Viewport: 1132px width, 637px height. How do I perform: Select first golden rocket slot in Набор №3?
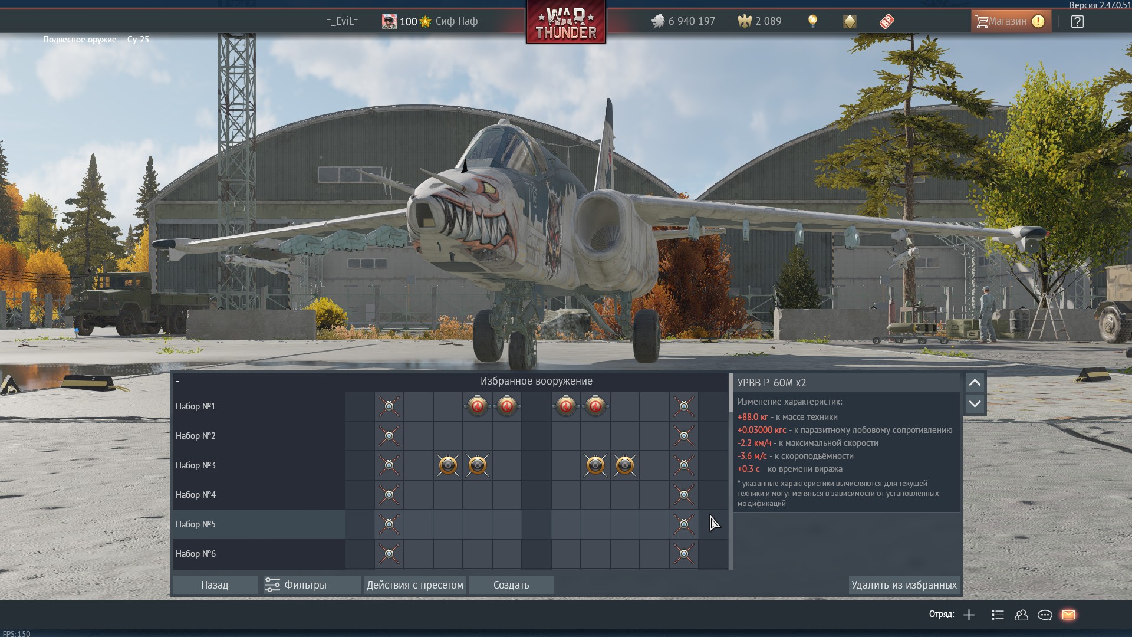tap(448, 465)
